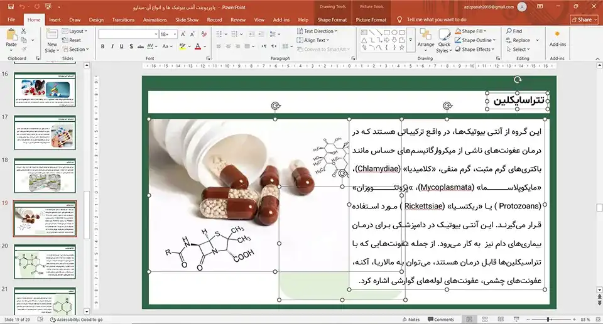Click the Decrease Font Size icon
This screenshot has width=603, height=324.
point(192,34)
